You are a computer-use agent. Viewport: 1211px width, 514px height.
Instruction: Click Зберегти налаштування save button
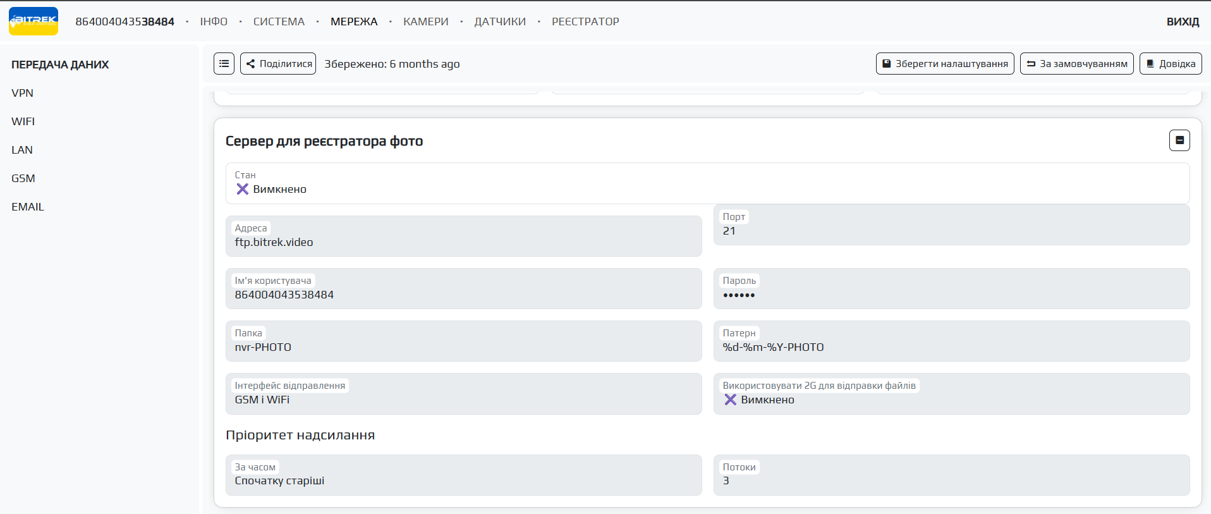[x=945, y=64]
